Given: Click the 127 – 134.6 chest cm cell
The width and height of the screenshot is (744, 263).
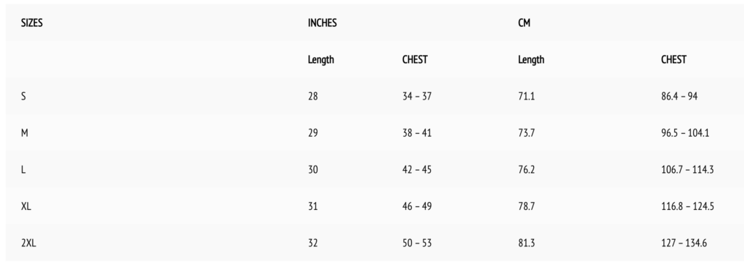Looking at the screenshot, I should (x=684, y=243).
